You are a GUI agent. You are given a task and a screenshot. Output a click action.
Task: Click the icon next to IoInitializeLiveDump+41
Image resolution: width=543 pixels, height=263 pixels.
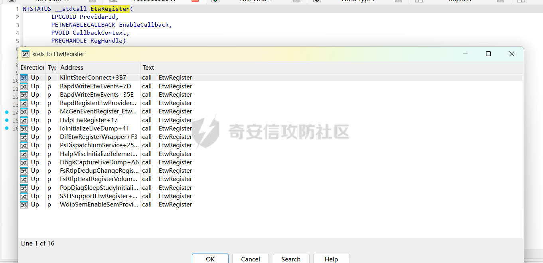click(24, 129)
